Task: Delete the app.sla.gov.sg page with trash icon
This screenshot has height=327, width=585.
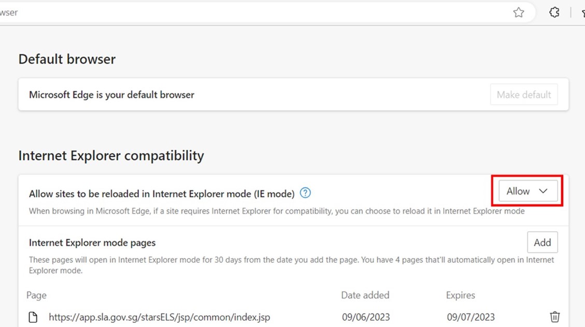Action: [555, 317]
